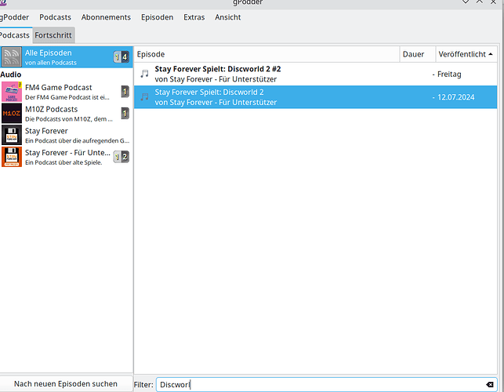The height and width of the screenshot is (392, 504).
Task: Click the Alle Episoden RSS feed icon
Action: pyautogui.click(x=12, y=57)
